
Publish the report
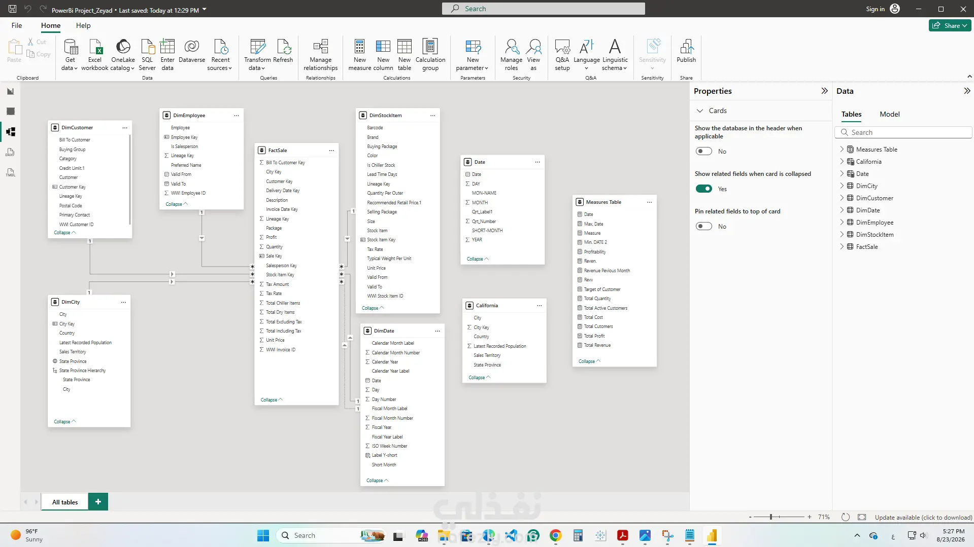click(x=686, y=51)
